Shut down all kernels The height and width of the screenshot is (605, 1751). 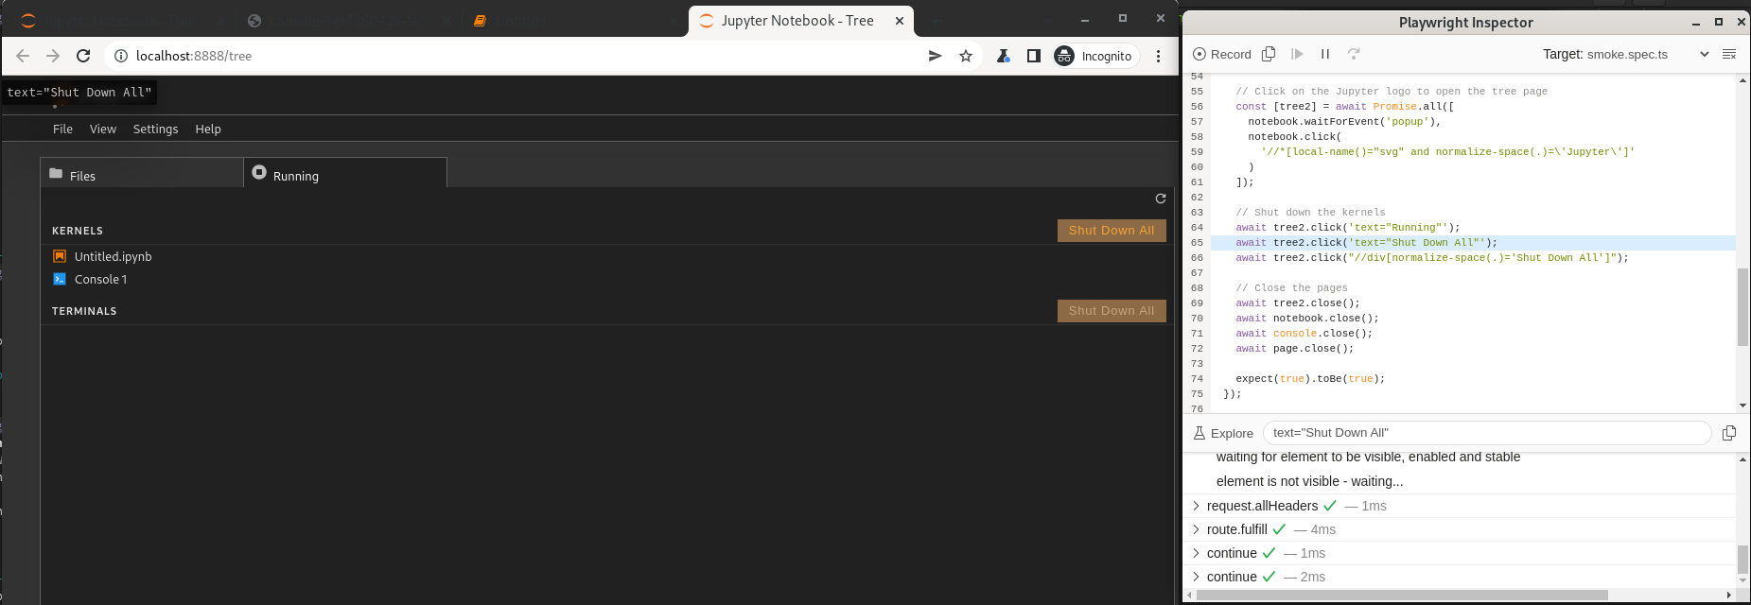[x=1112, y=231]
